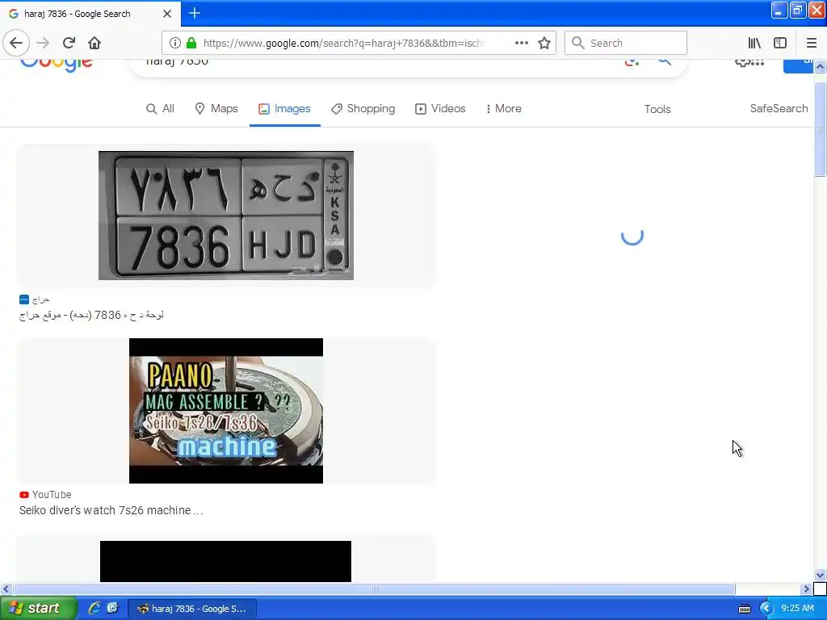Click the horizontal scrollbar thumb

374,589
